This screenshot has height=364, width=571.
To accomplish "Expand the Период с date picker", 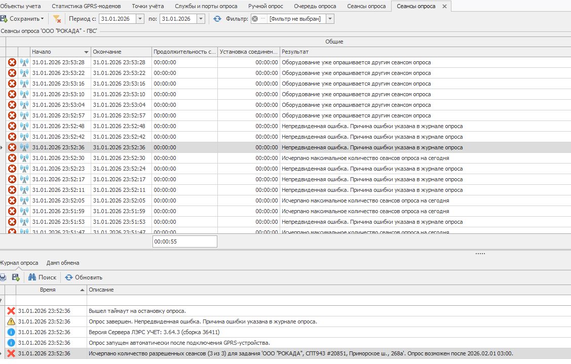I will [x=140, y=19].
